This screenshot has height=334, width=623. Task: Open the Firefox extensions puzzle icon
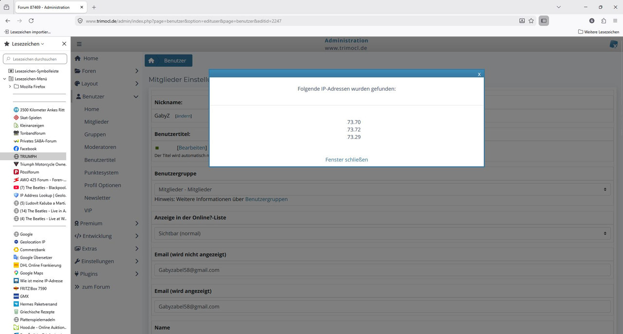(x=604, y=21)
